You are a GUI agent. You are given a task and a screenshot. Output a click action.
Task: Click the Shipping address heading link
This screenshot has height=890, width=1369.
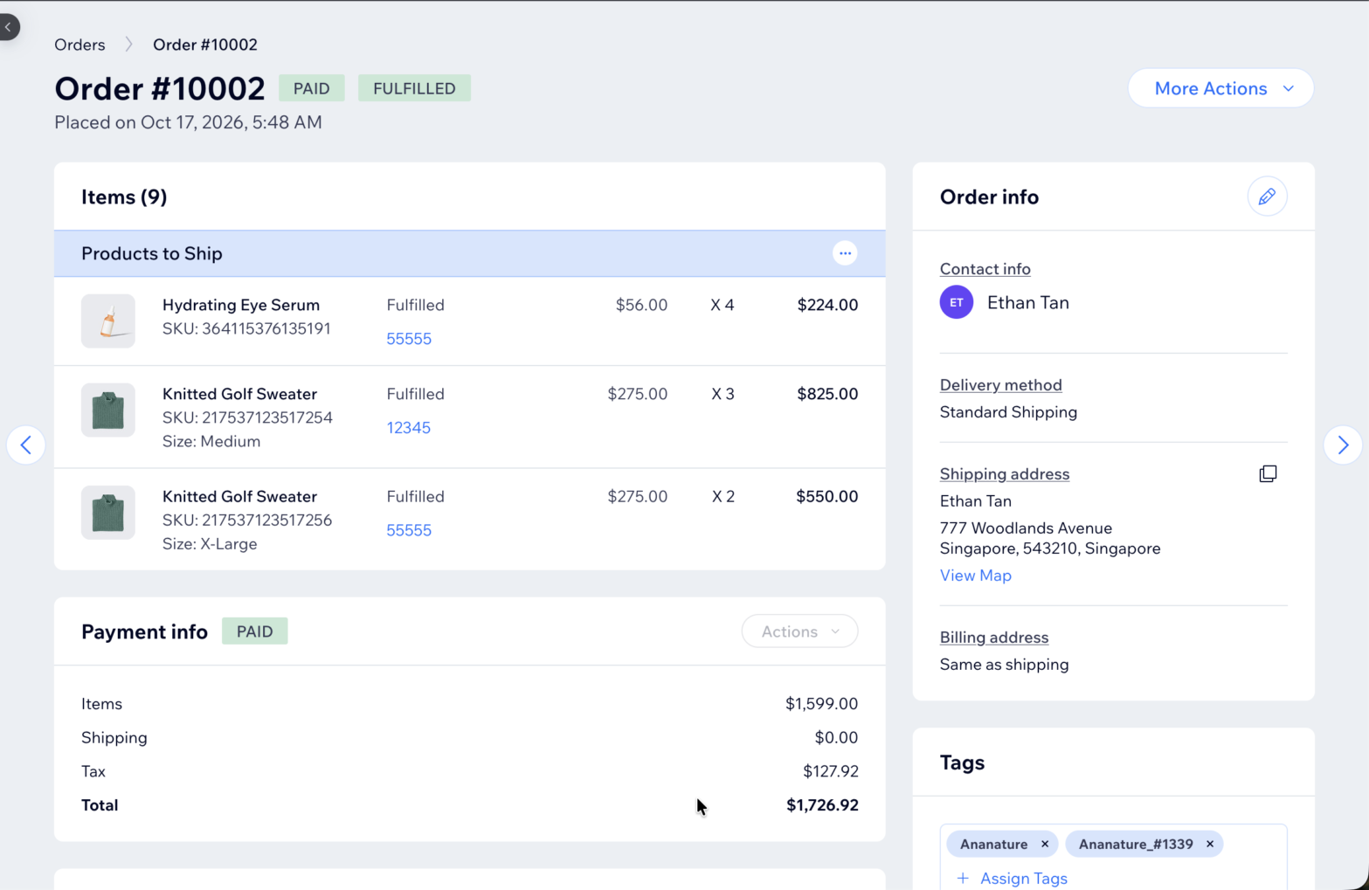[1005, 474]
